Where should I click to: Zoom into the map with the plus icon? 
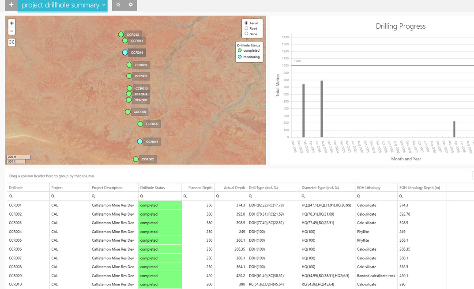(11, 23)
